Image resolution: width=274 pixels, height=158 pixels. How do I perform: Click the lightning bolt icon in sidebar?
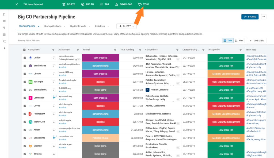4,48
